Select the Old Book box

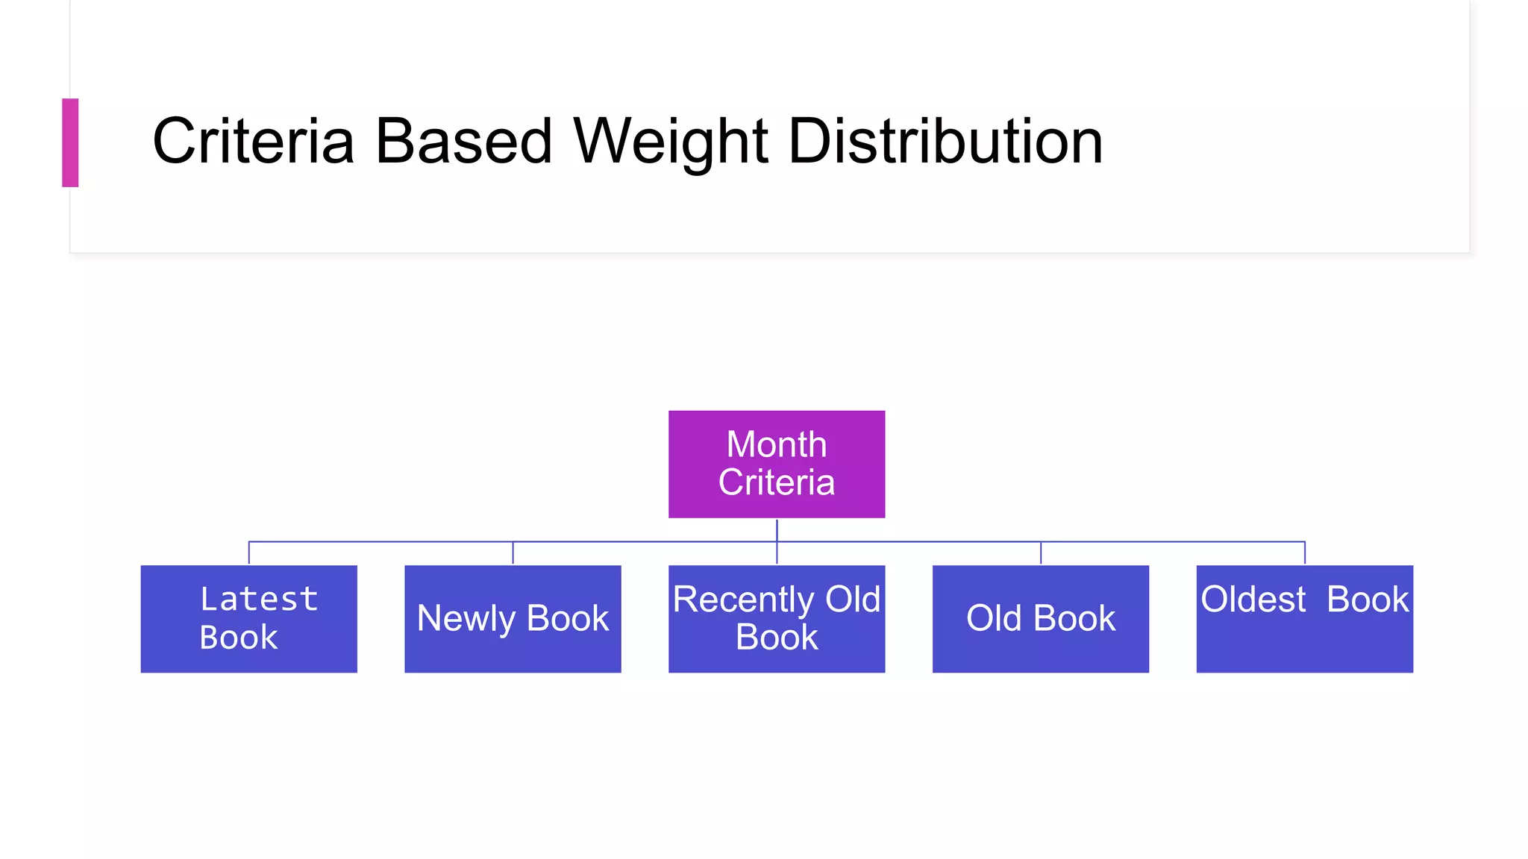(x=1040, y=618)
